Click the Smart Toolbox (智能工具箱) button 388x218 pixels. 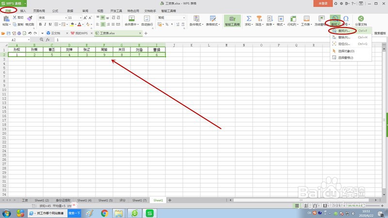232,20
